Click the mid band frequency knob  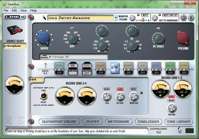(132, 45)
